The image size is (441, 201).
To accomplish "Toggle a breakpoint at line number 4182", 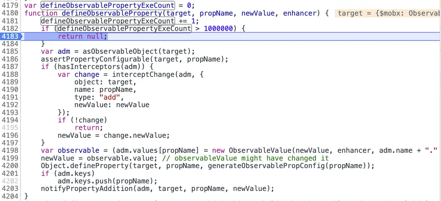I will 10,28.
